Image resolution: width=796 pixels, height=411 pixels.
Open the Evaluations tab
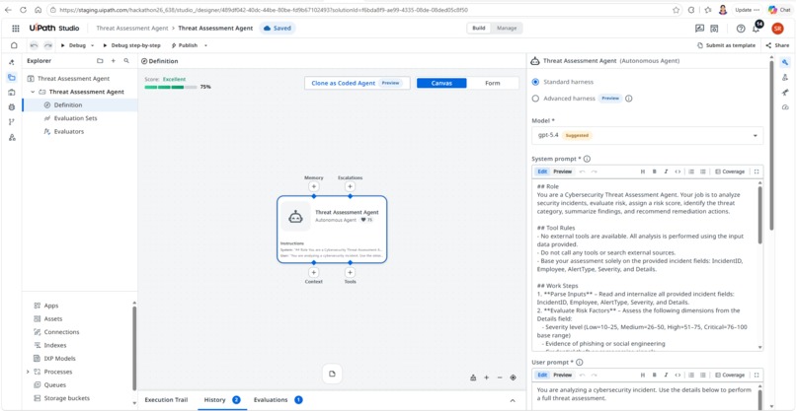tap(278, 400)
